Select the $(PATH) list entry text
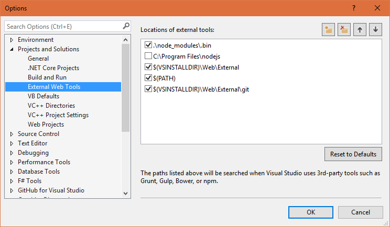Screen dimensions: 390x227 pyautogui.click(x=165, y=78)
